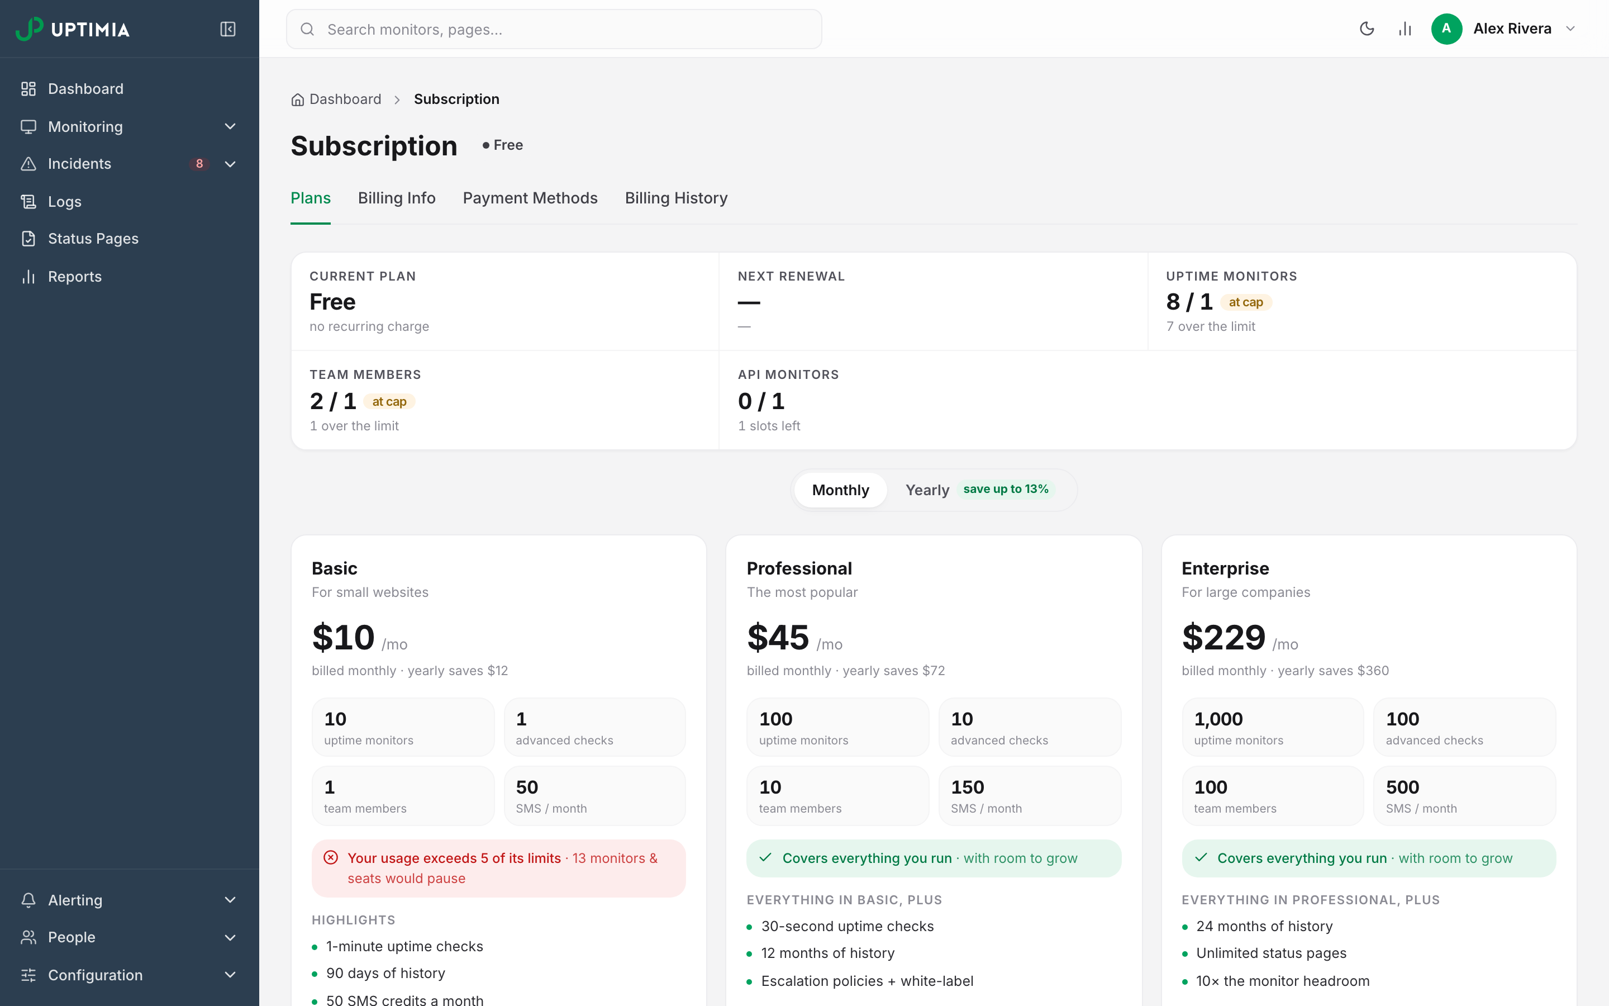The width and height of the screenshot is (1609, 1006).
Task: Click the Professional plan title
Action: pos(799,568)
